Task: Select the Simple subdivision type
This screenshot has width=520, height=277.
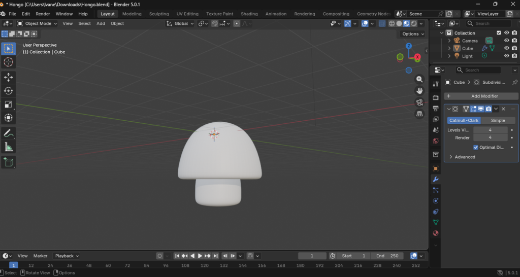Action: (498, 120)
